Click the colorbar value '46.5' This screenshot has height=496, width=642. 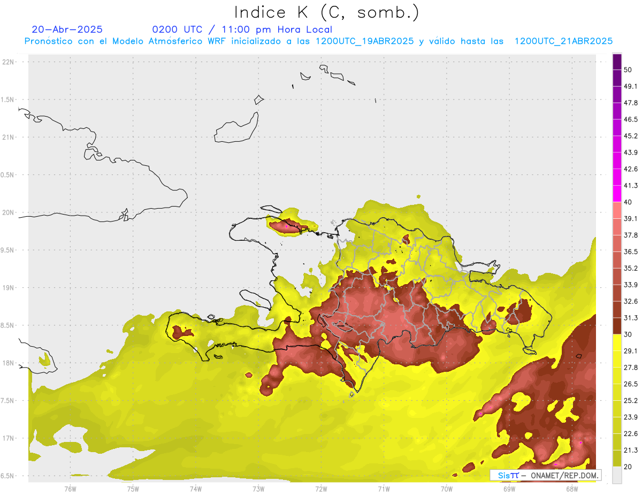631,119
